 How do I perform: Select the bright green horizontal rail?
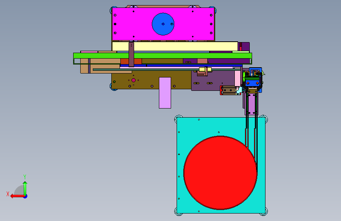(x=162, y=56)
